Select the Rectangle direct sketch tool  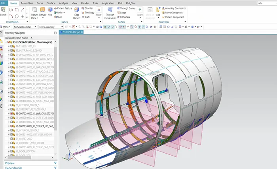pos(17,10)
